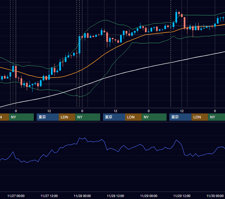Click the 11/30 00:00 date label
The image size is (225, 199).
pyautogui.click(x=215, y=196)
